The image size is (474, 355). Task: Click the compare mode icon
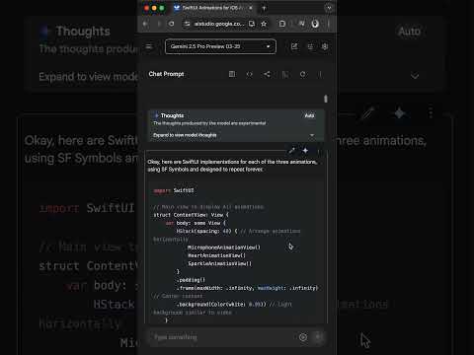(285, 74)
